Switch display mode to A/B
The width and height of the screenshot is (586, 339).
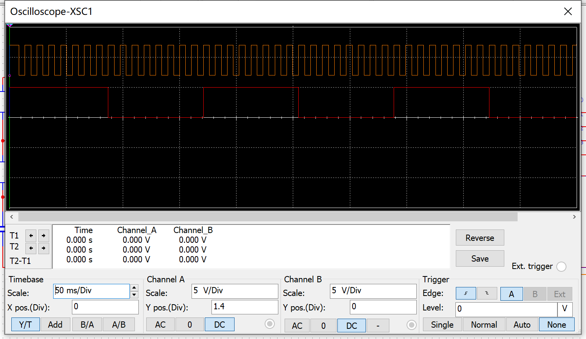(119, 325)
